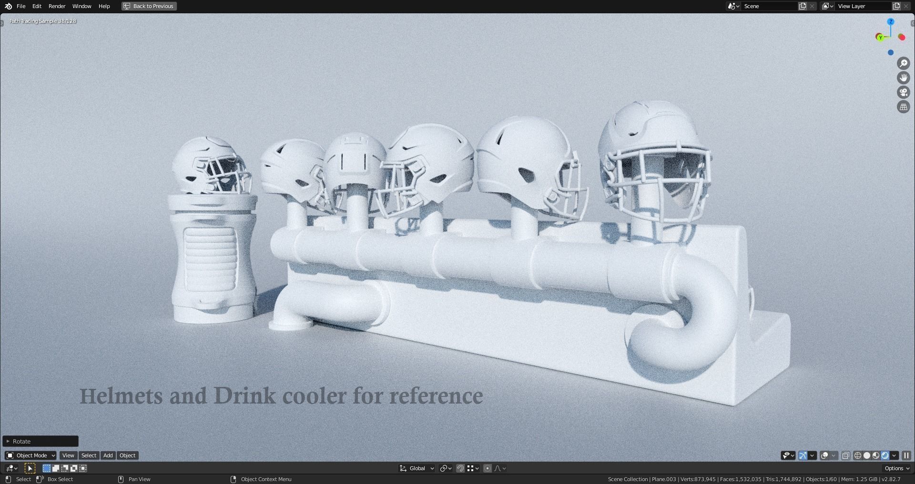Open the Help menu

[104, 6]
